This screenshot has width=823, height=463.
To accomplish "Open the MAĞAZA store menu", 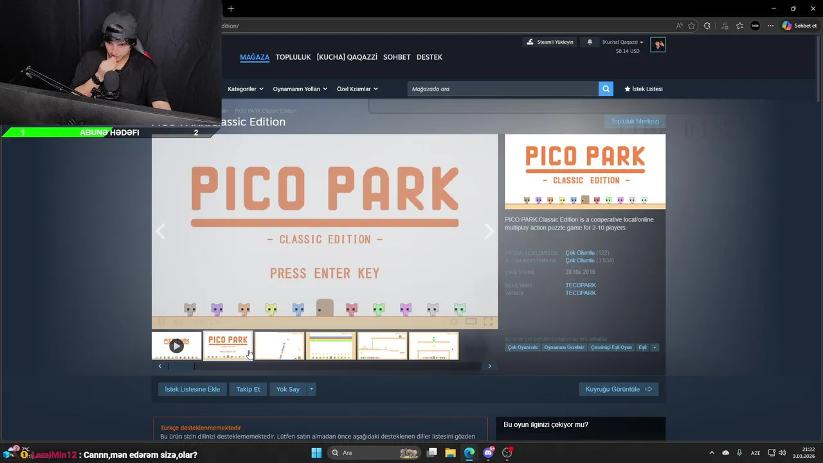I will pyautogui.click(x=255, y=57).
